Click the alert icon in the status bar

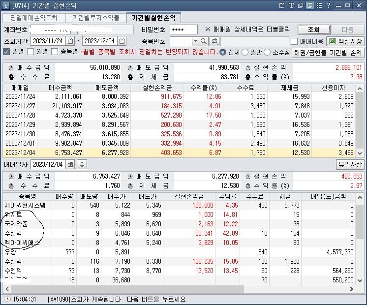point(7,299)
